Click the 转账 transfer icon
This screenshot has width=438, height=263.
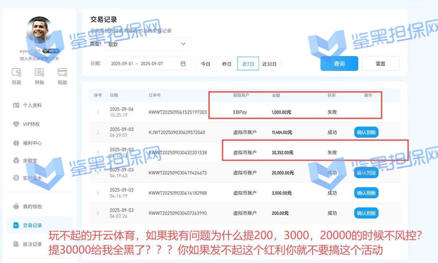pyautogui.click(x=39, y=72)
